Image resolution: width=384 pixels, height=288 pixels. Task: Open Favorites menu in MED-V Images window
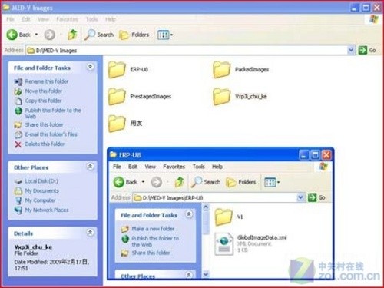point(67,19)
